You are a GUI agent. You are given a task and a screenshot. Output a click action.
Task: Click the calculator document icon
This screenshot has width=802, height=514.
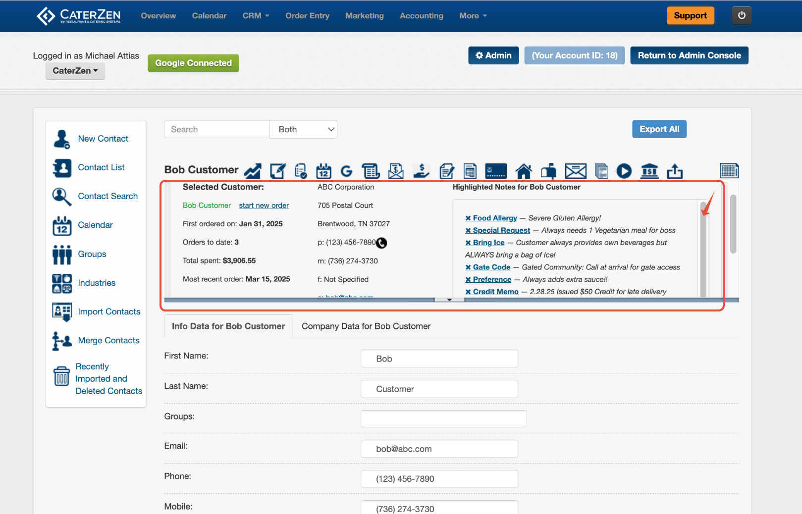(x=470, y=171)
